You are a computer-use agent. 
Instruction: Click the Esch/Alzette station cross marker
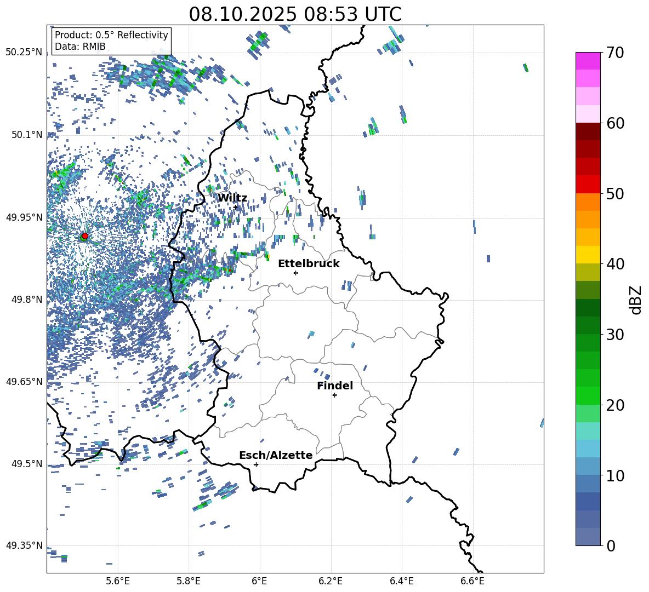256,464
